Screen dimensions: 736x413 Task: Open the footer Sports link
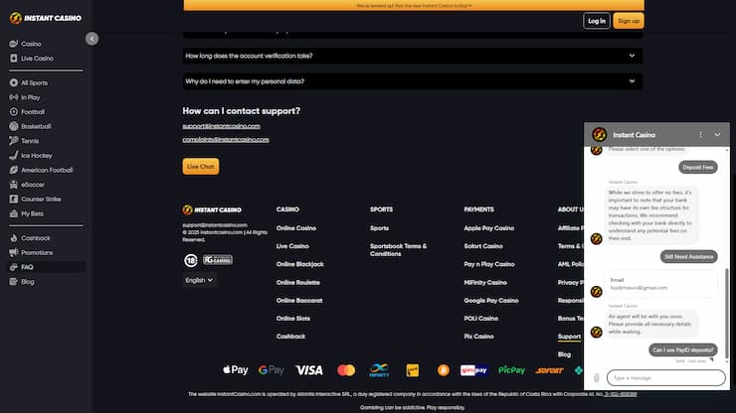(x=379, y=227)
